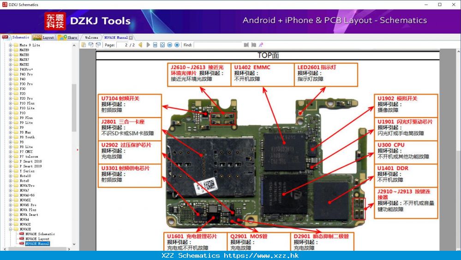Select NOVA3E Manual in the tree
Screen dimensions: 461x260
(37, 243)
